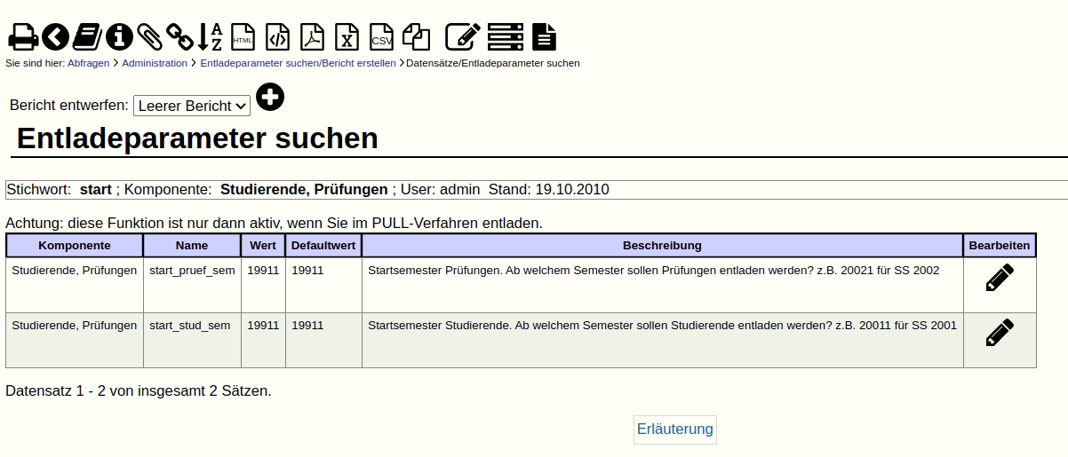This screenshot has width=1068, height=457.
Task: Export the results as PDF
Action: coord(312,36)
